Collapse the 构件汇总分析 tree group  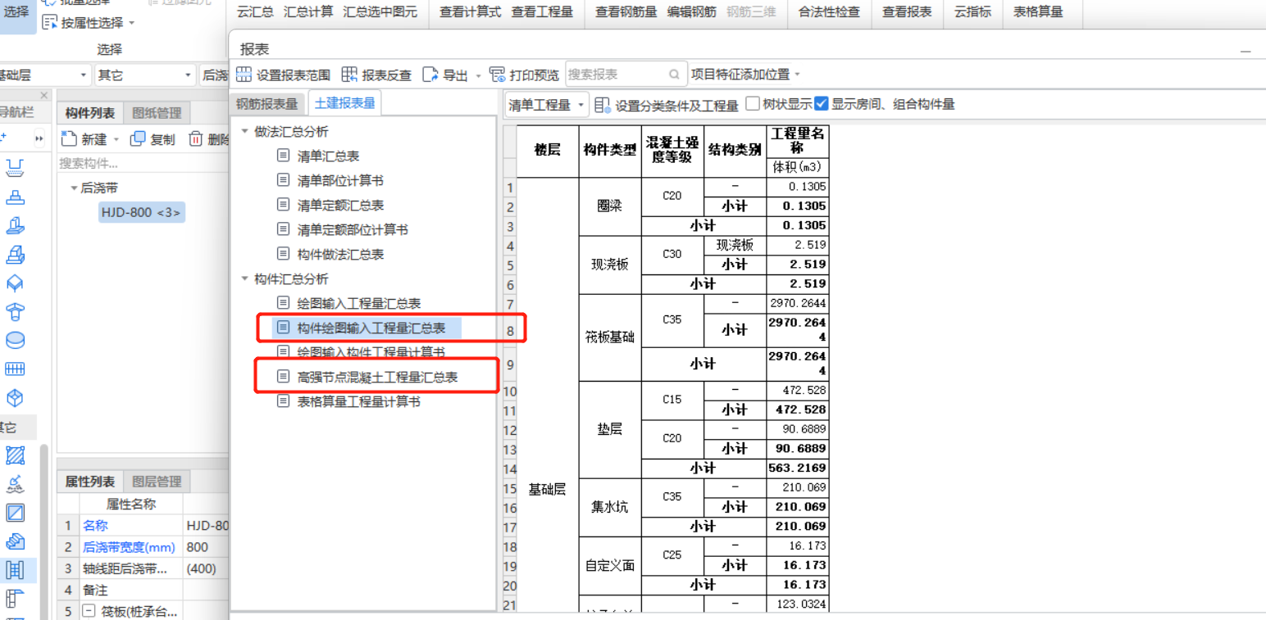244,279
